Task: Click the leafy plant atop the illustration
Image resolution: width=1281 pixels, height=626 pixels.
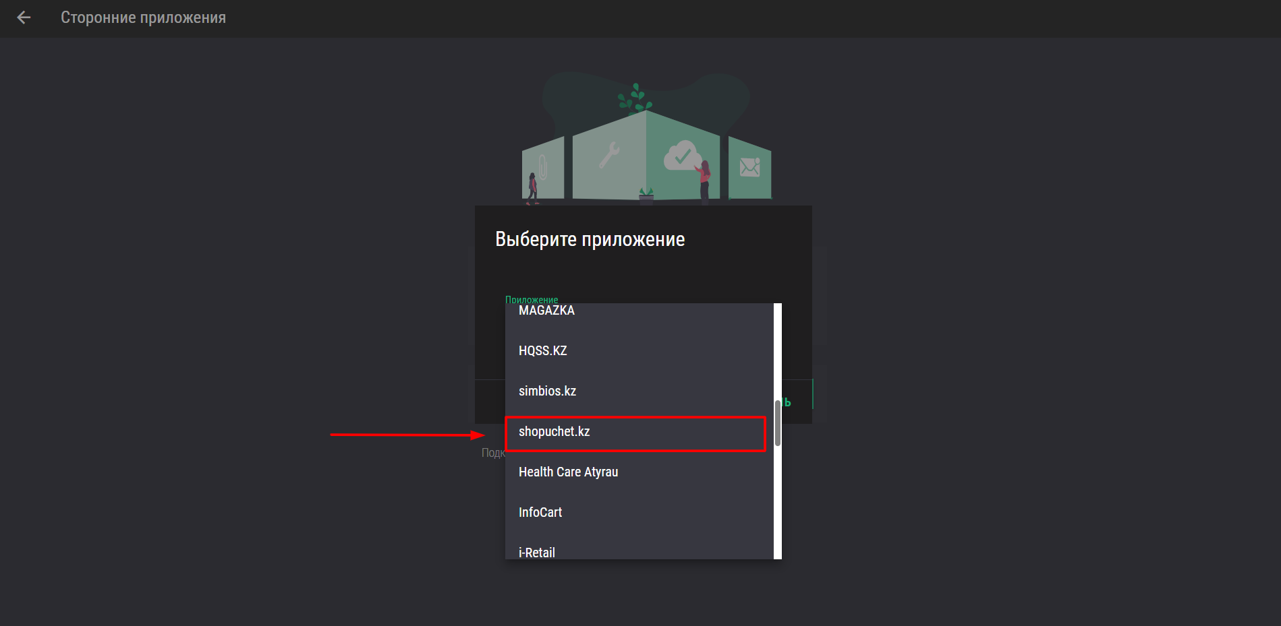Action: 635,98
